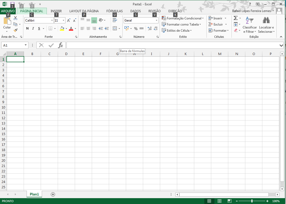Open the Calibri font dropdown
The width and height of the screenshot is (286, 204).
52,20
